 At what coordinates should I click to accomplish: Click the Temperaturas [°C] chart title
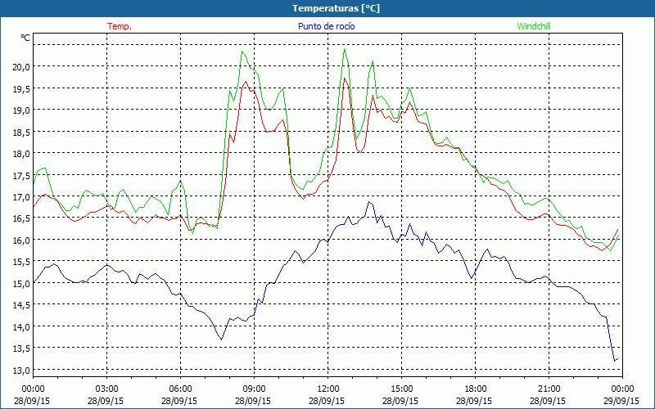click(336, 8)
